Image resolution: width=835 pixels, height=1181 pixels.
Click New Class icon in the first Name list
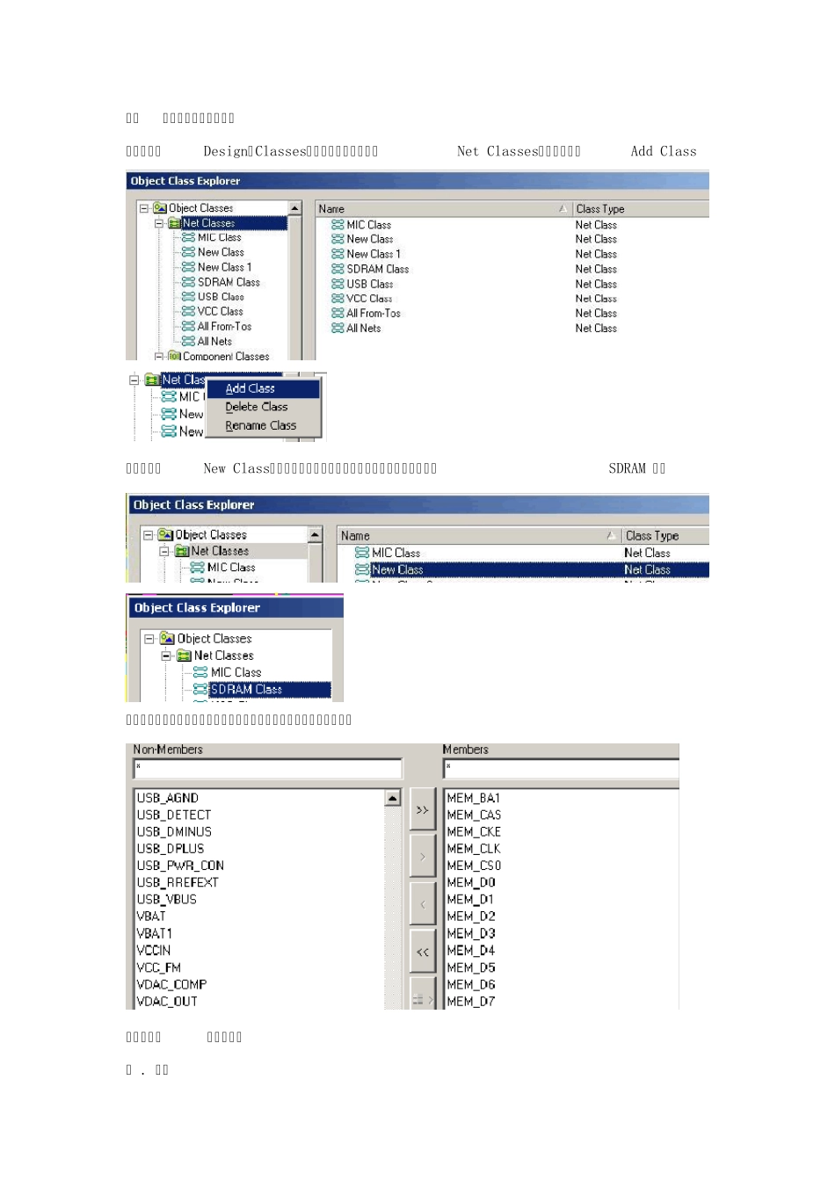click(x=338, y=239)
